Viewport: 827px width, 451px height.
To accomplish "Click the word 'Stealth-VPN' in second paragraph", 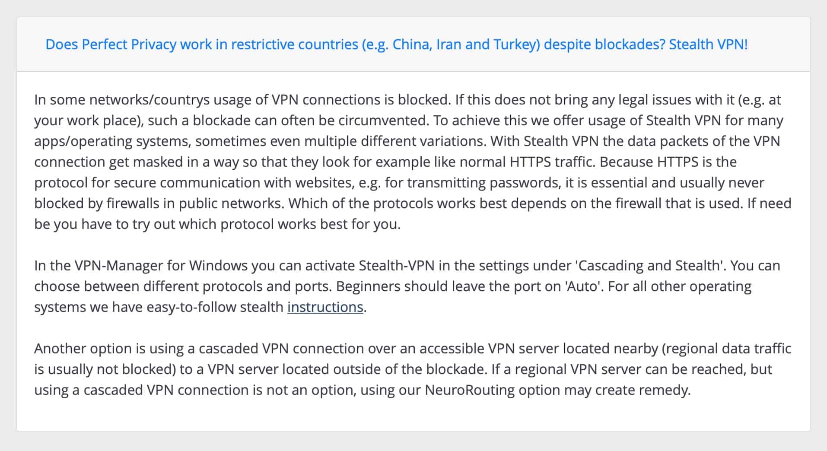I will [x=397, y=265].
